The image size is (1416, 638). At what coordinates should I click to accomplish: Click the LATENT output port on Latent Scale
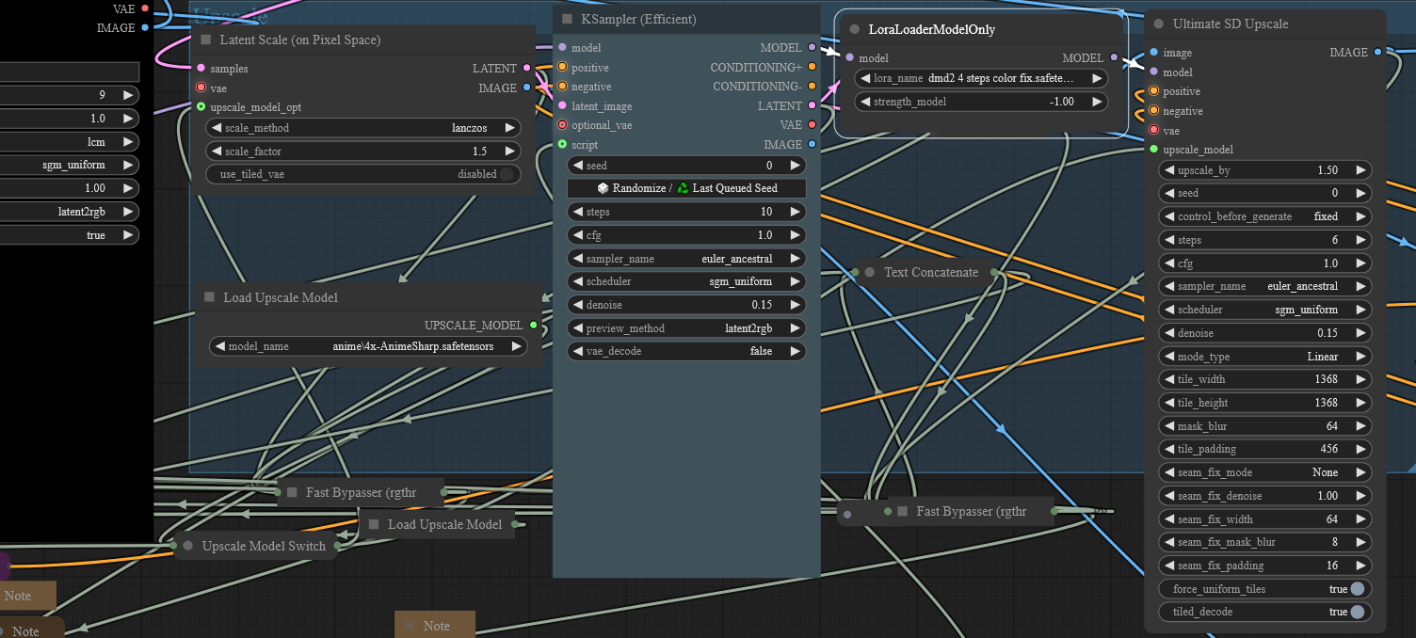pyautogui.click(x=527, y=68)
